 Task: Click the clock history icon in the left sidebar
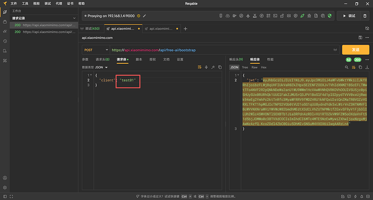(5, 41)
